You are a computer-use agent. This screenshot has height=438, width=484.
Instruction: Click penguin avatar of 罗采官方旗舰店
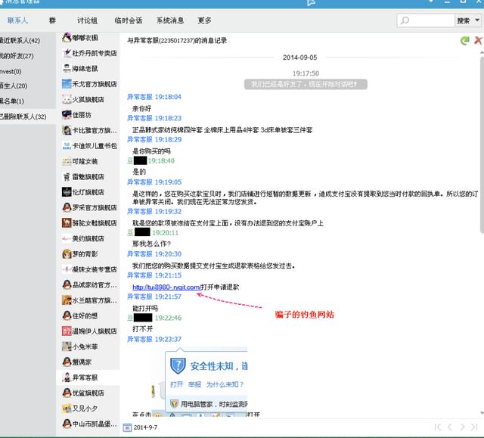[67, 207]
